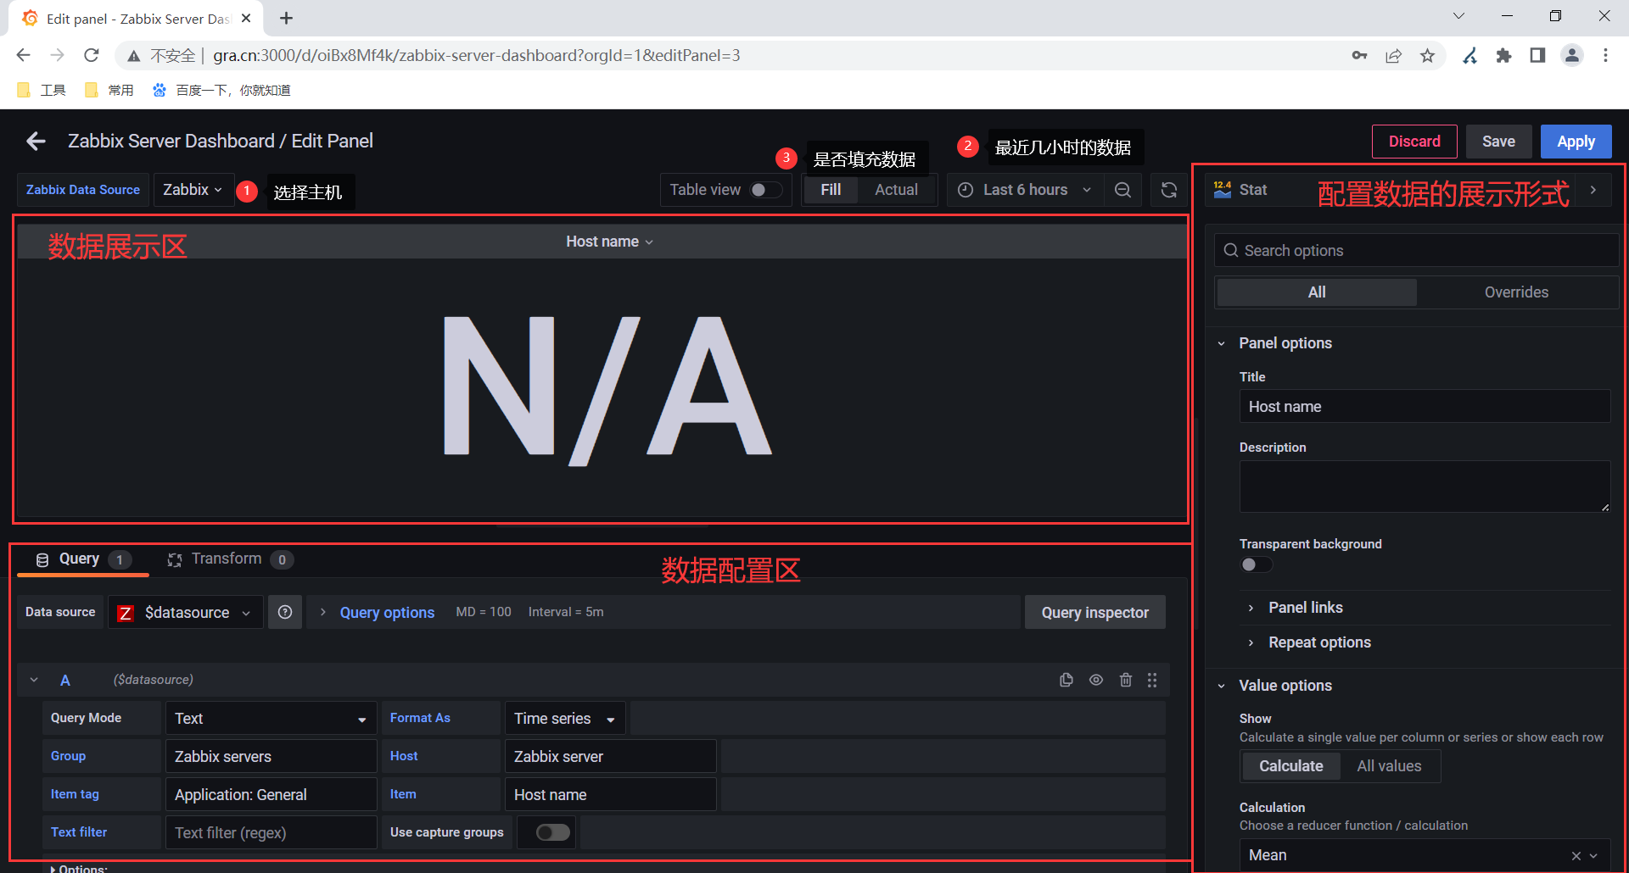Open the 工具 bookmarks folder
This screenshot has height=873, width=1629.
click(x=42, y=90)
